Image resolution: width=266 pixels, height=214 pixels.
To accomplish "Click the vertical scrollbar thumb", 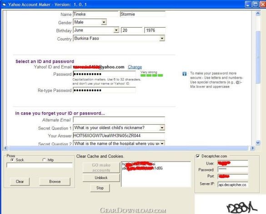I will coord(258,57).
